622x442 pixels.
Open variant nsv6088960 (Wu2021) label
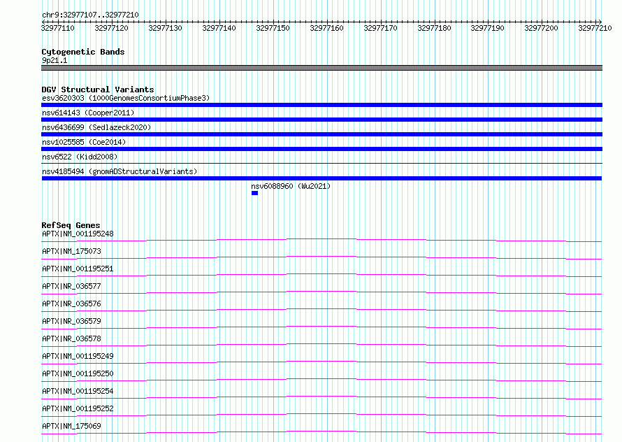click(x=291, y=186)
